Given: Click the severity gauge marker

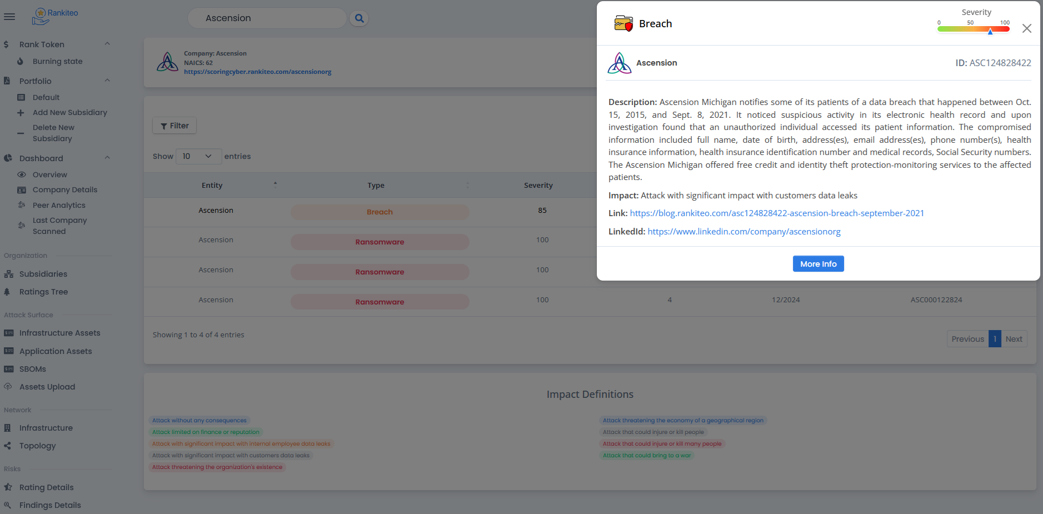Looking at the screenshot, I should pos(990,32).
